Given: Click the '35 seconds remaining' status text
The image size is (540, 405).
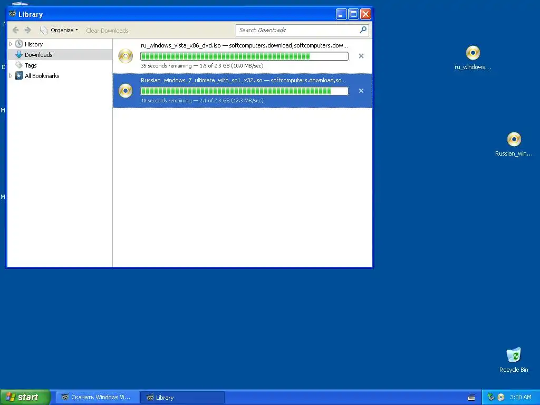Looking at the screenshot, I should 166,66.
